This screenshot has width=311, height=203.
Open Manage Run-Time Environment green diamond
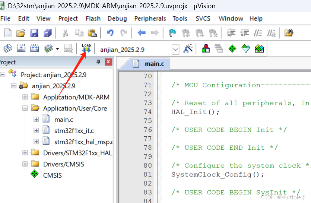(232, 48)
